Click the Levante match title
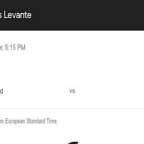Screen dimensions: 144x144 pyautogui.click(x=16, y=15)
